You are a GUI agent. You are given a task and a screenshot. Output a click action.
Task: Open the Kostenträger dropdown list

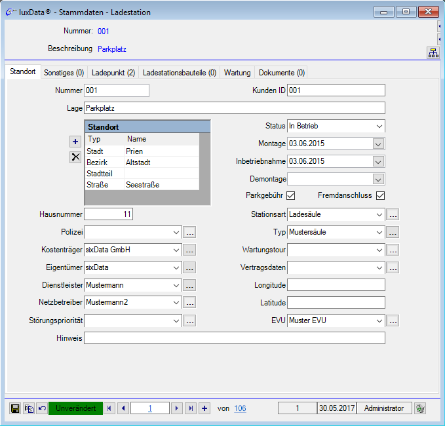tap(176, 250)
